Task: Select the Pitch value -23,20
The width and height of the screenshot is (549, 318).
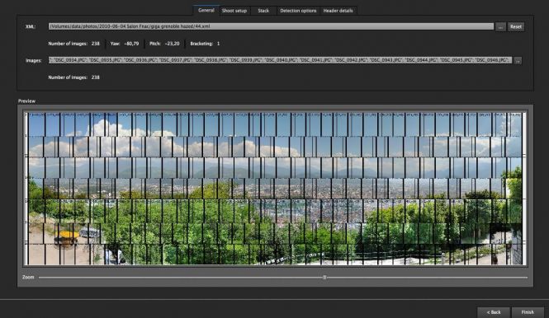Action: coord(172,44)
